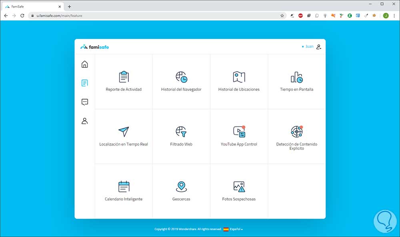Click the user profile icon next to Juan
This screenshot has width=400, height=237.
pyautogui.click(x=319, y=47)
